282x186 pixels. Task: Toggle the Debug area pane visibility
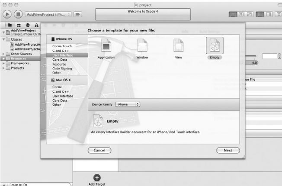(x=268, y=14)
